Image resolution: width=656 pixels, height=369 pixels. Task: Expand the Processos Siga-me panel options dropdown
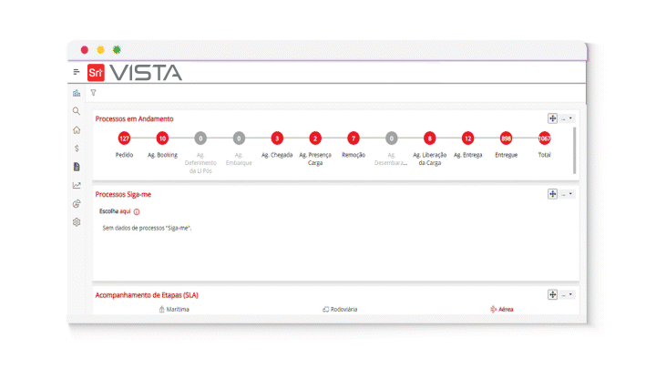567,194
